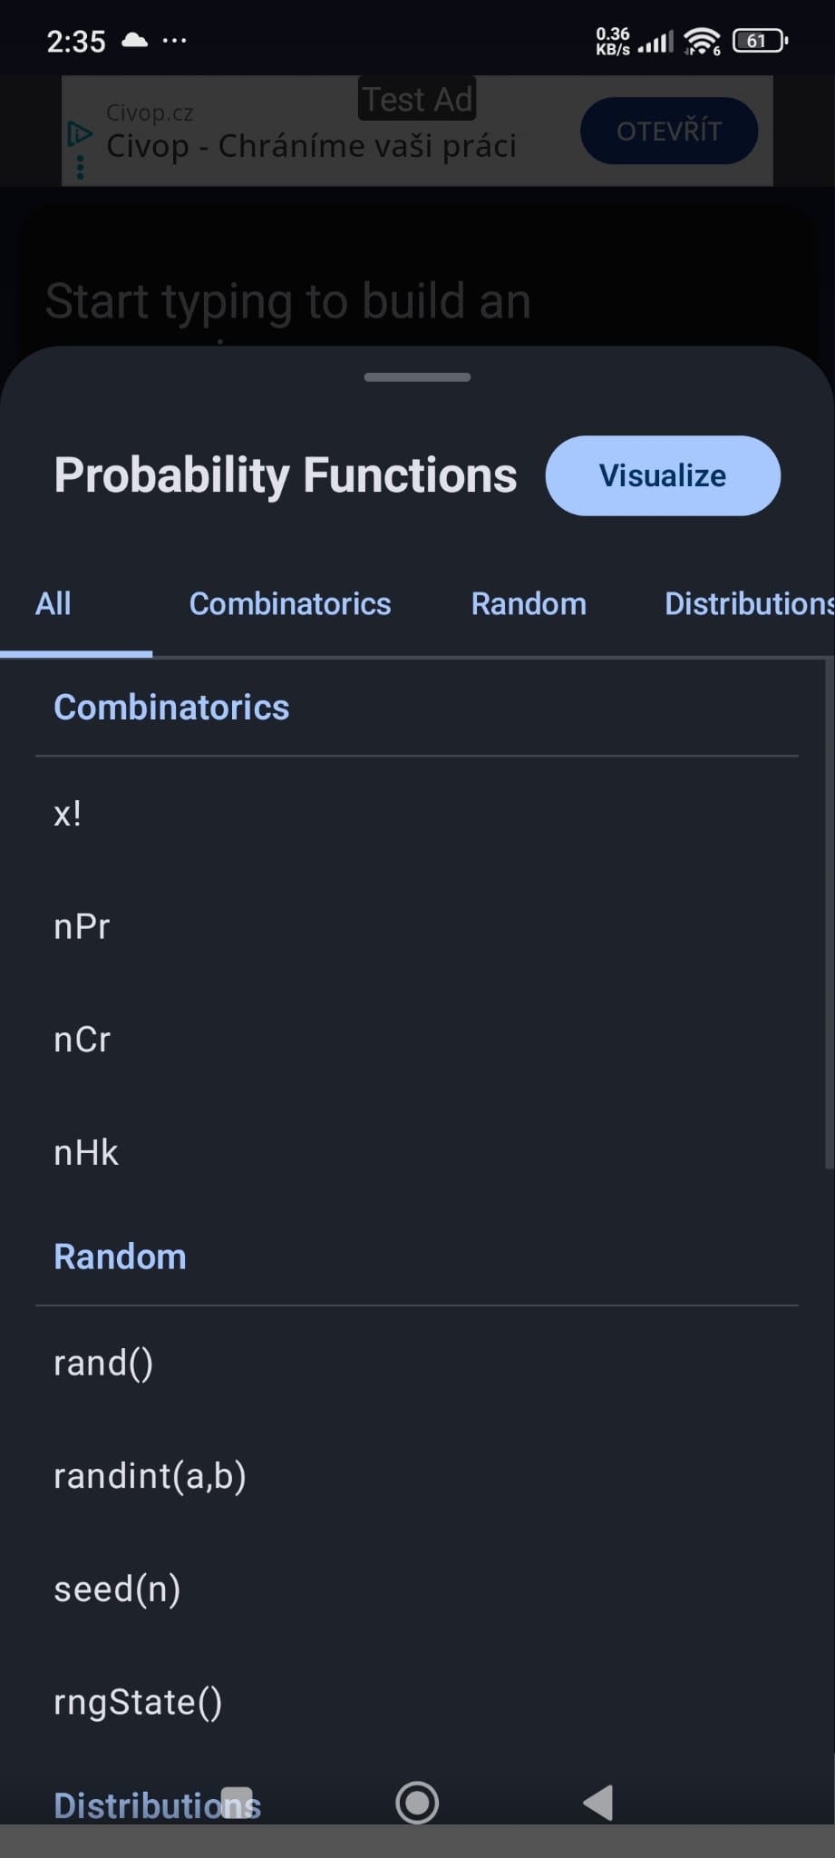Open the Distributions tab
The width and height of the screenshot is (835, 1858).
coord(747,604)
